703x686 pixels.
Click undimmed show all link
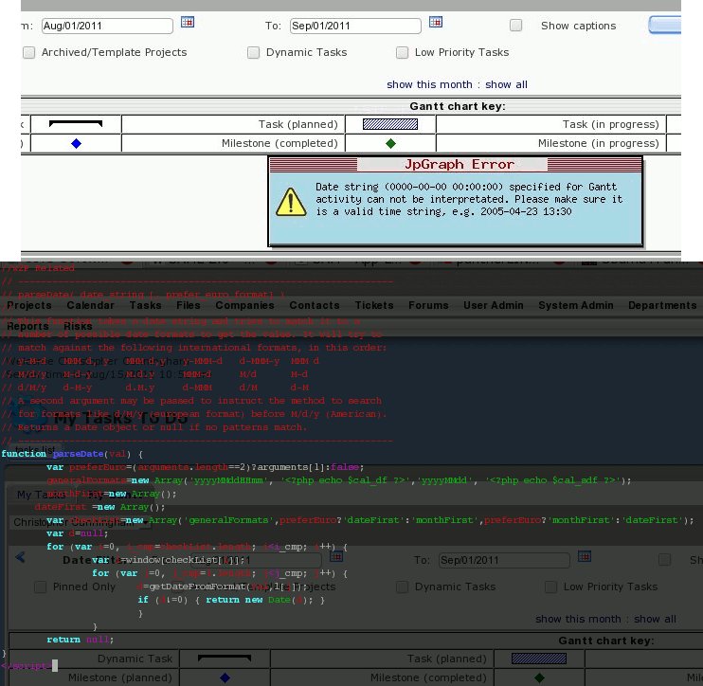coord(506,84)
